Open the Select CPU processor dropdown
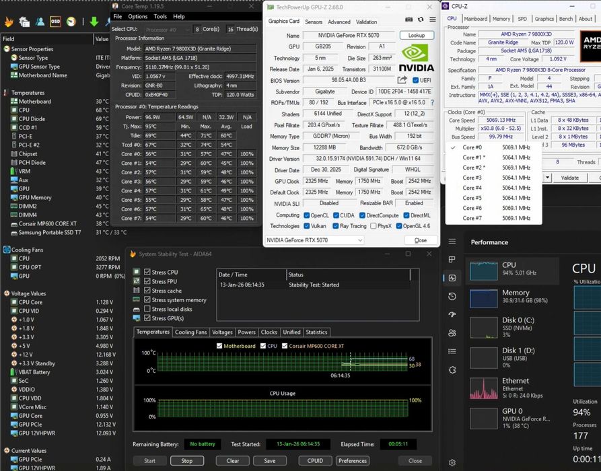 (167, 29)
